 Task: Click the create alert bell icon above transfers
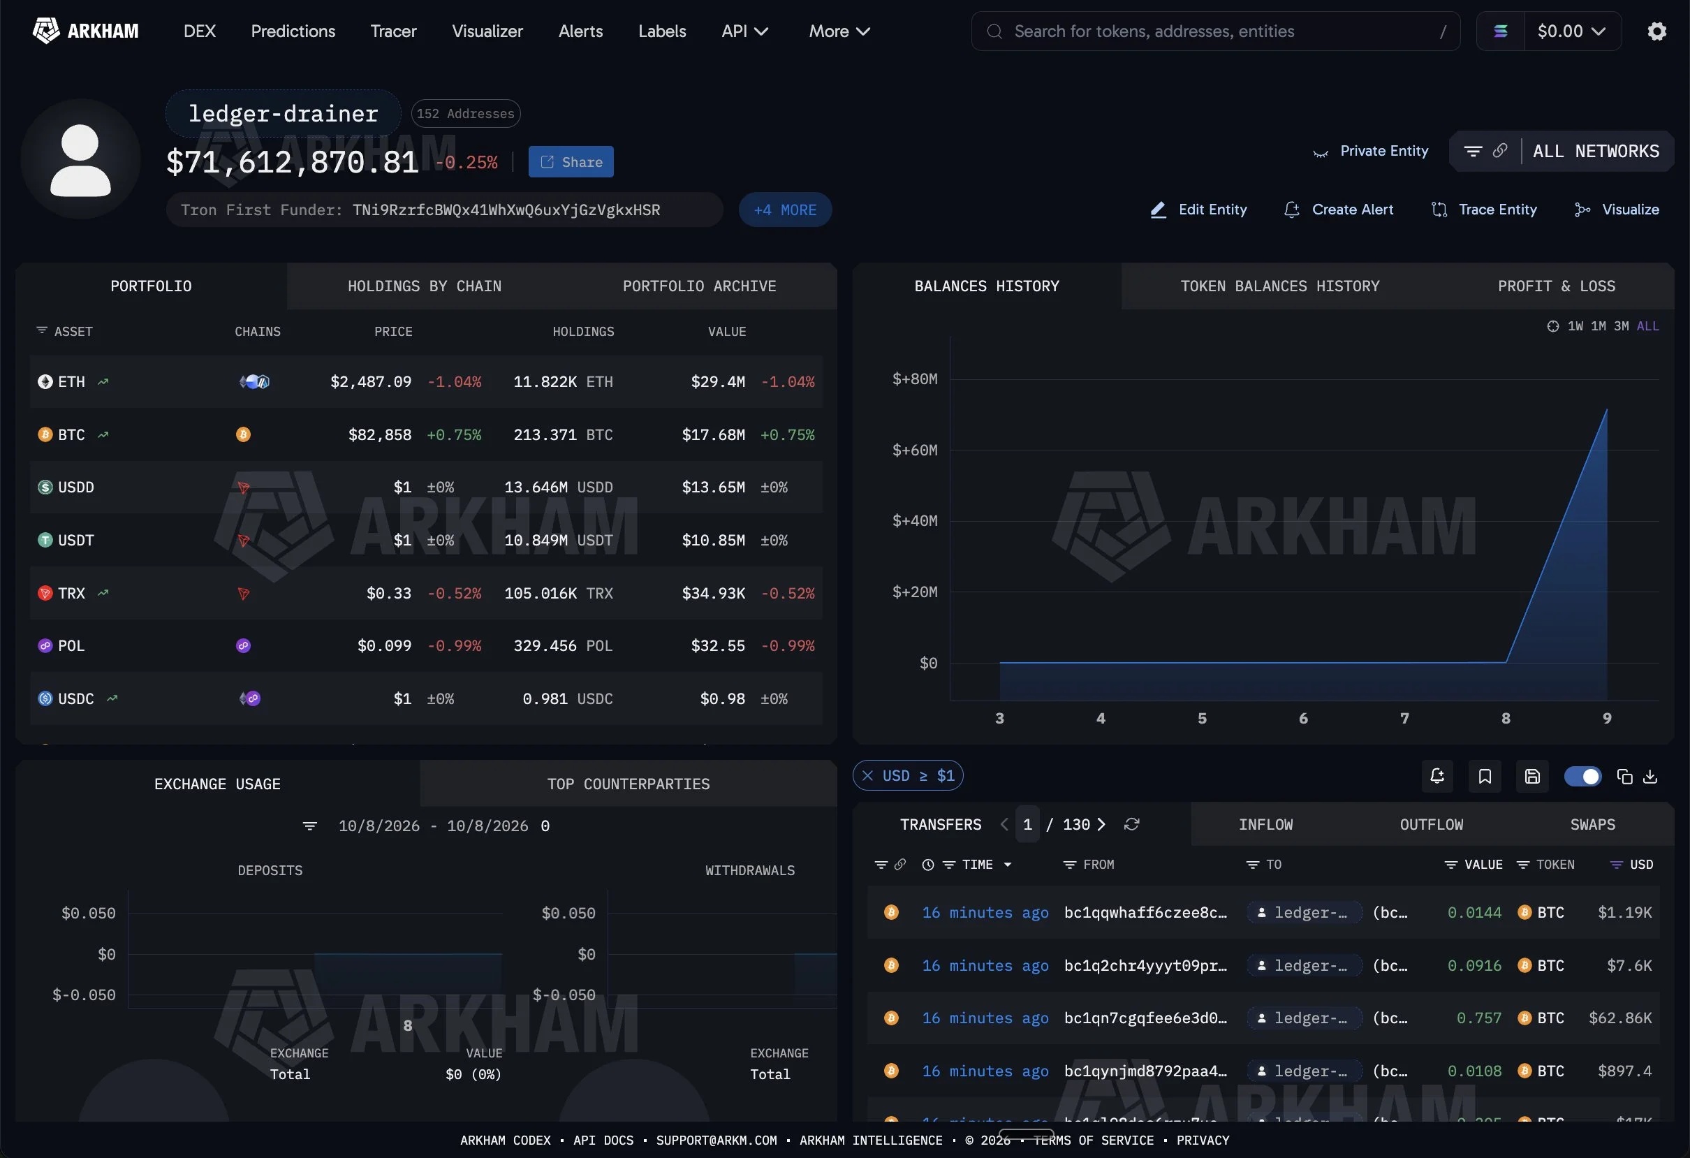click(1437, 776)
